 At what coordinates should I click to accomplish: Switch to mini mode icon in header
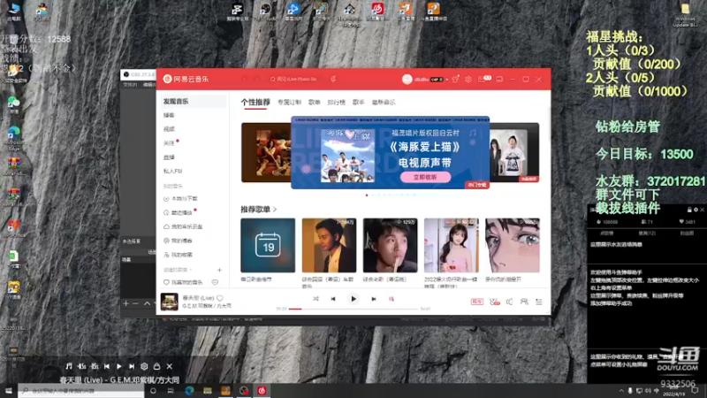[499, 80]
